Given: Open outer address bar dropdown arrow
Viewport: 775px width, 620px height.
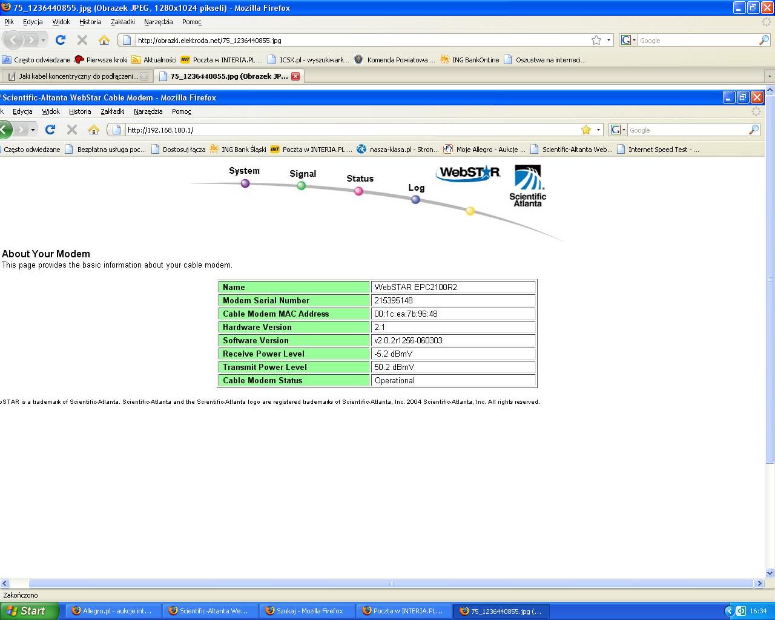Looking at the screenshot, I should coord(608,41).
